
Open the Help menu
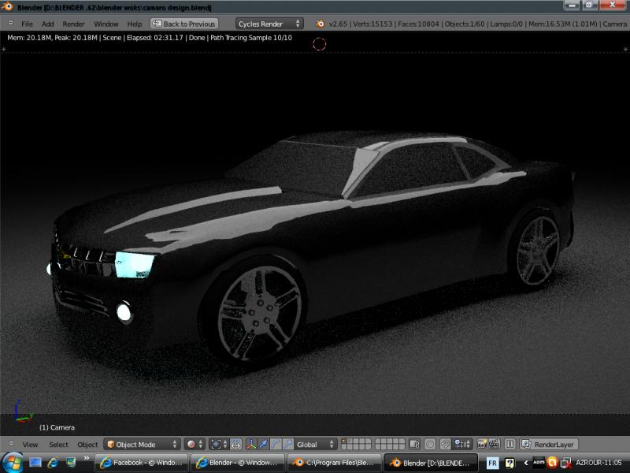click(x=134, y=24)
